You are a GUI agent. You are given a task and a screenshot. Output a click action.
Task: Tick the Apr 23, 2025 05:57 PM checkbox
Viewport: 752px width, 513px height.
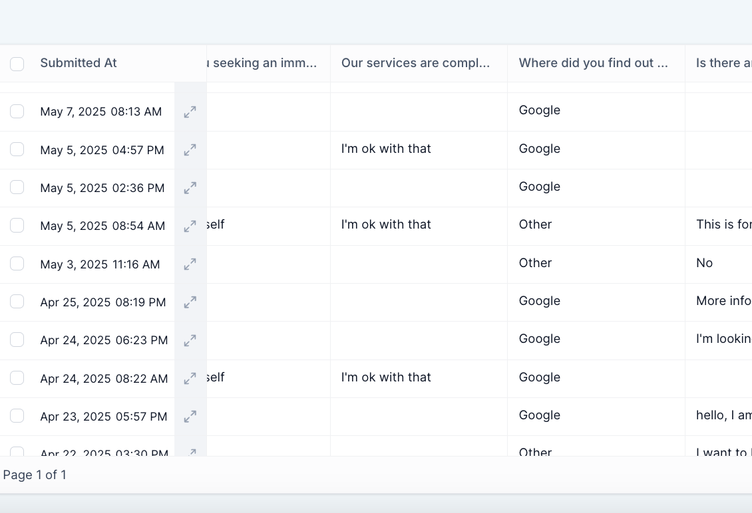click(17, 416)
